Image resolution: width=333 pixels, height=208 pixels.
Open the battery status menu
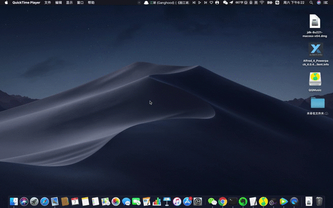coord(270,3)
